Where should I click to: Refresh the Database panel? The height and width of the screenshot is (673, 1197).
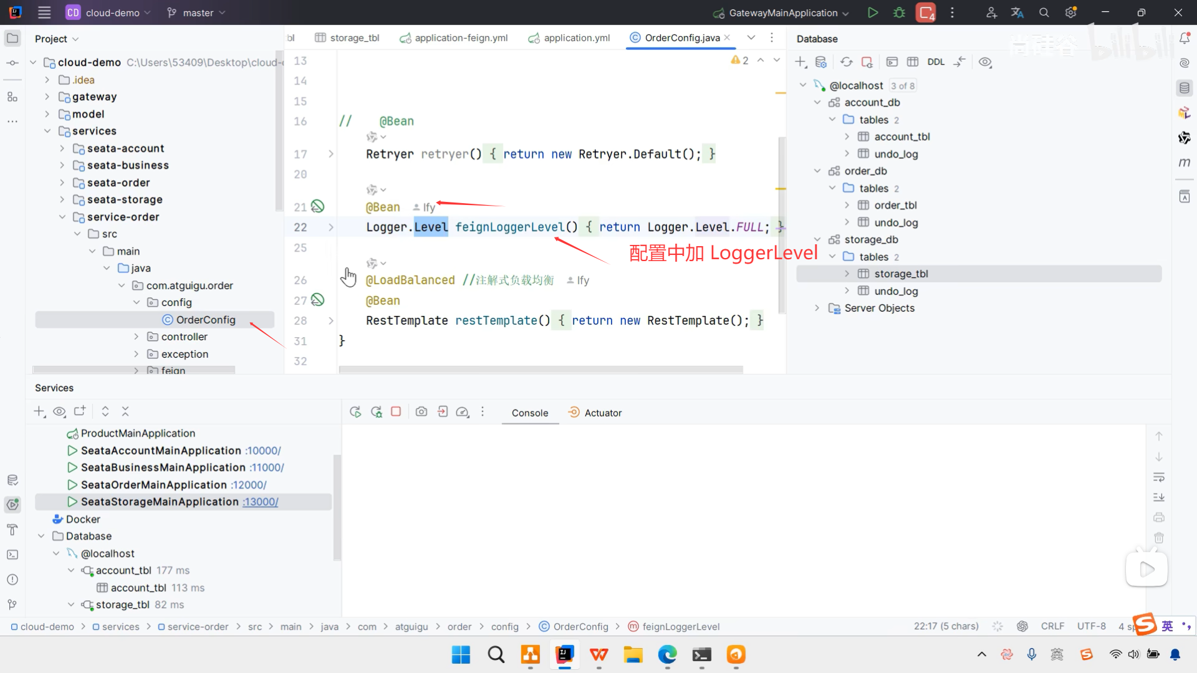click(846, 62)
